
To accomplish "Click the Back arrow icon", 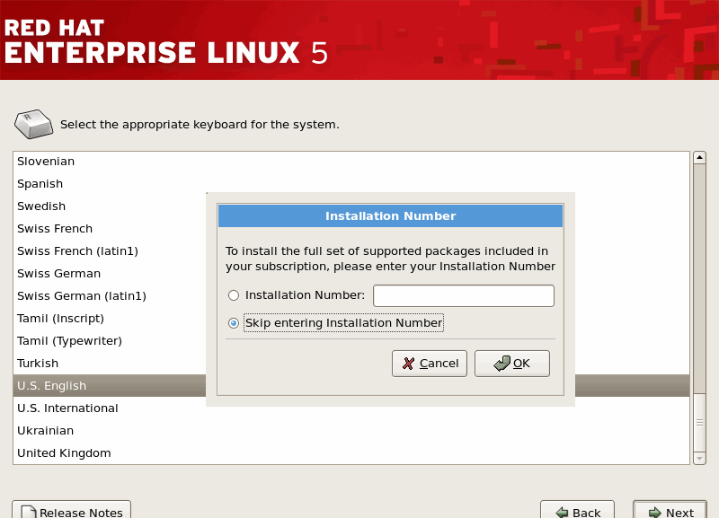I will (562, 513).
